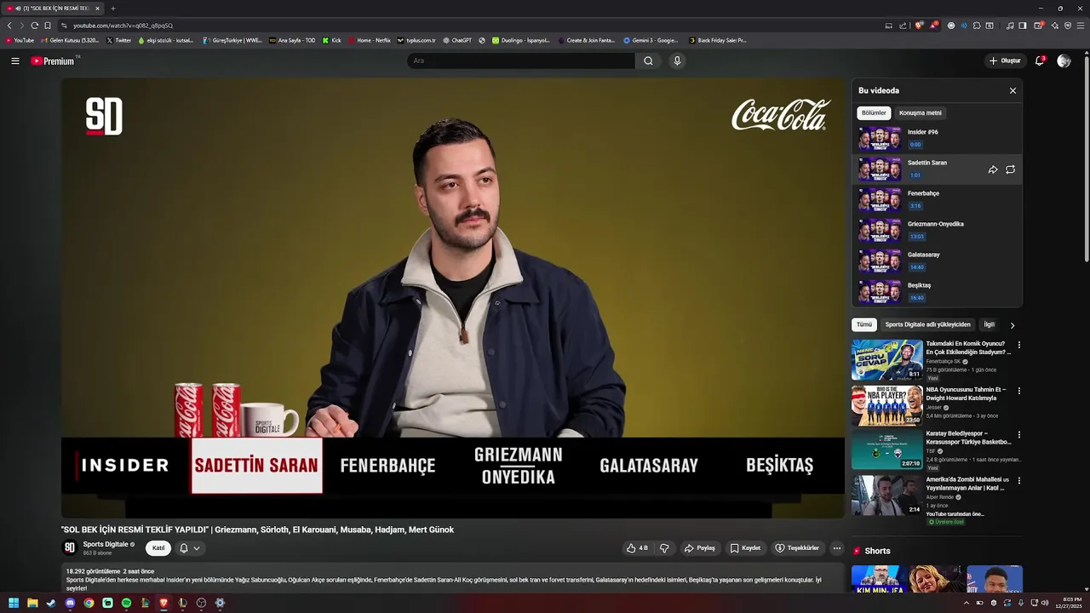Dislike the video with thumbs down

[x=665, y=548]
